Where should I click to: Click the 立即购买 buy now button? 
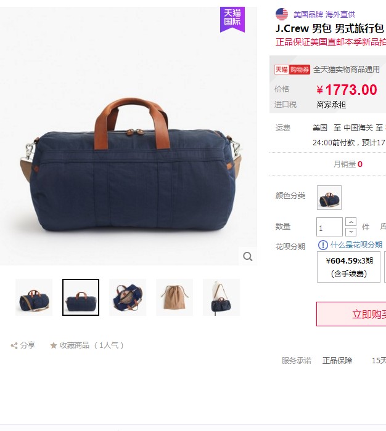(351, 314)
